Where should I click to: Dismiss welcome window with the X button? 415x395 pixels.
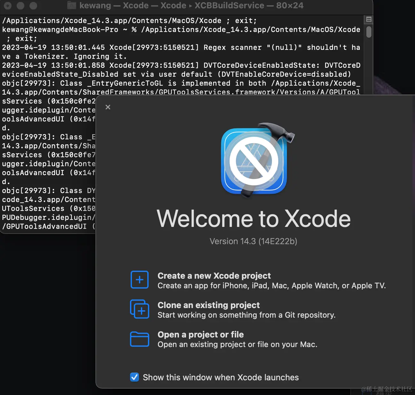coord(108,107)
